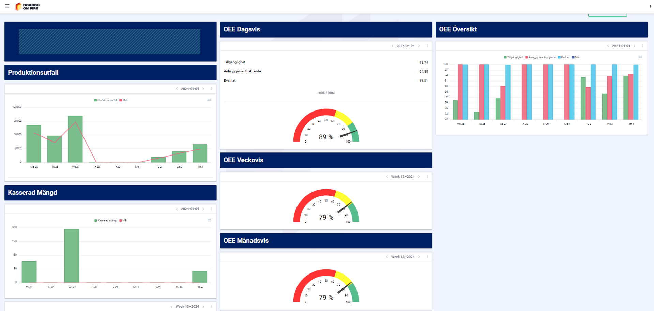Open OEE Veckovis widget options menu
The width and height of the screenshot is (654, 311).
coord(427,177)
